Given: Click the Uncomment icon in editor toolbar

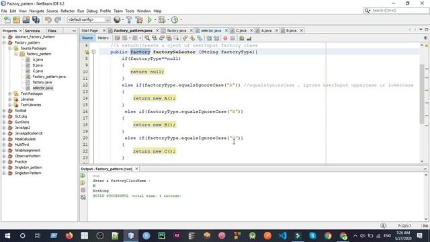Looking at the screenshot, I should point(249,38).
